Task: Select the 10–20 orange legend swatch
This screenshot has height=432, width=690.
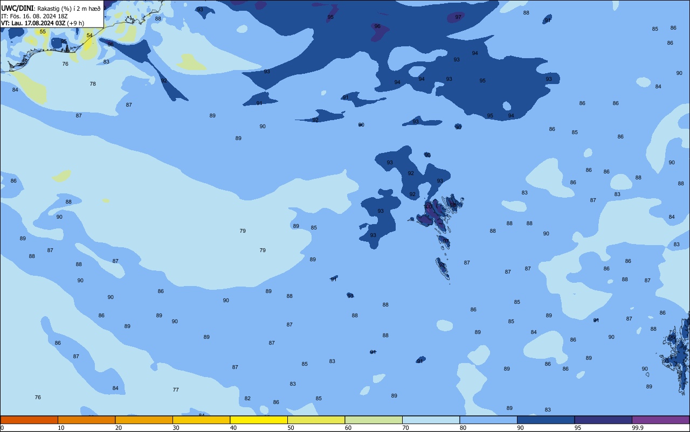Action: [x=86, y=420]
